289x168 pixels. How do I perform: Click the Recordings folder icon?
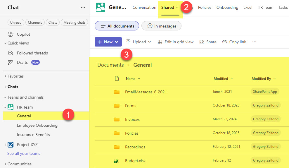(117, 147)
